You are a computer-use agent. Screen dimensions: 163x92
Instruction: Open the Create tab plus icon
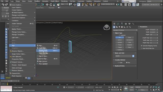tap(114, 24)
